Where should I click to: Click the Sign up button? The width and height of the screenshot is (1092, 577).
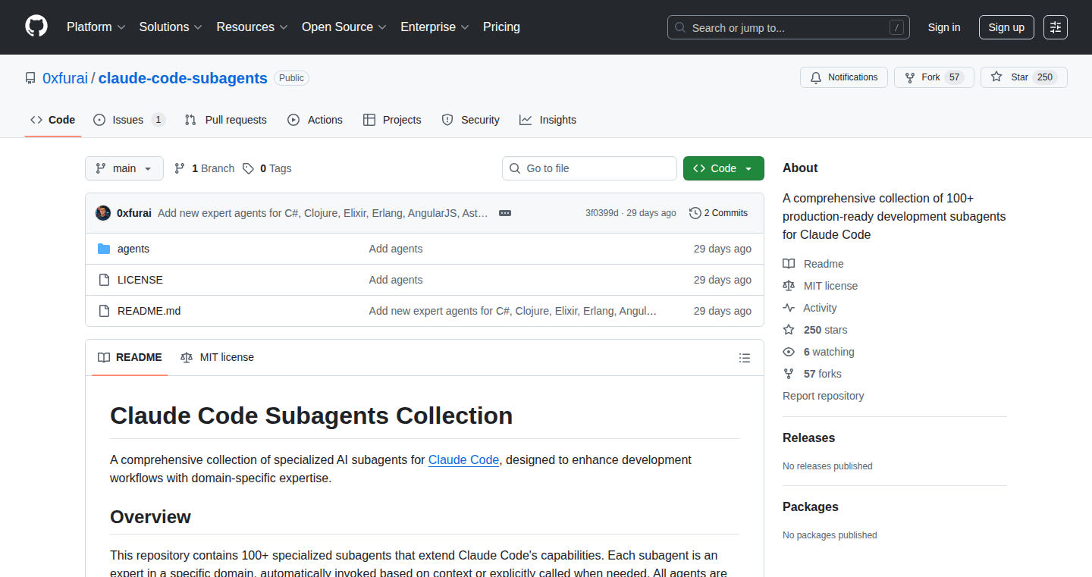[1006, 27]
